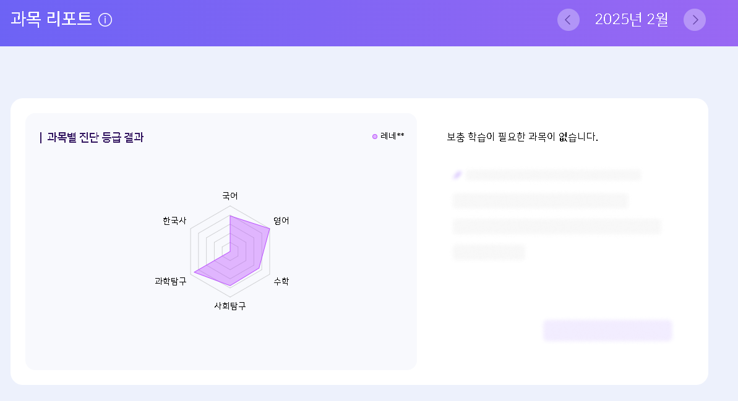Select the 과학탐구 axis label
The width and height of the screenshot is (738, 401).
pyautogui.click(x=170, y=281)
